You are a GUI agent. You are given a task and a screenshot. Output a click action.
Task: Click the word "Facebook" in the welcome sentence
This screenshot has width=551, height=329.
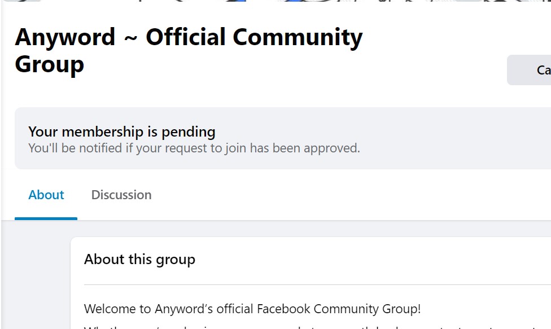pos(284,309)
